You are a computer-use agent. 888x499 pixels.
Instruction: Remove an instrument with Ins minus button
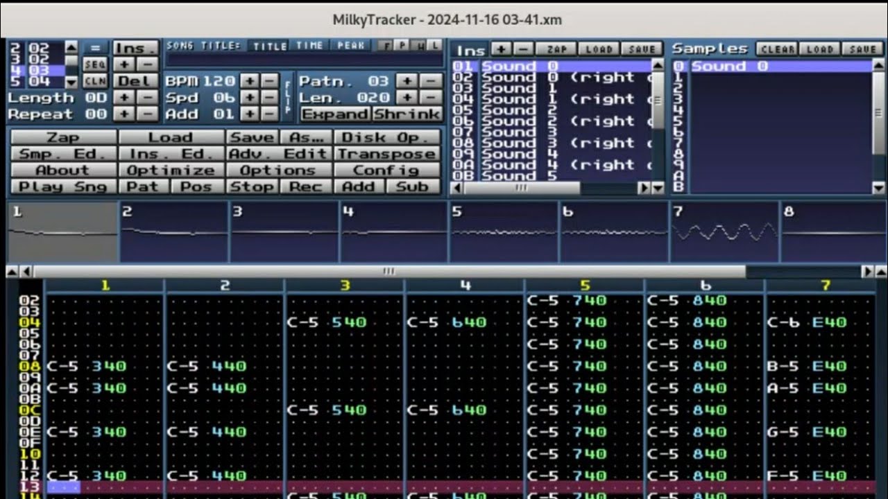pos(524,49)
